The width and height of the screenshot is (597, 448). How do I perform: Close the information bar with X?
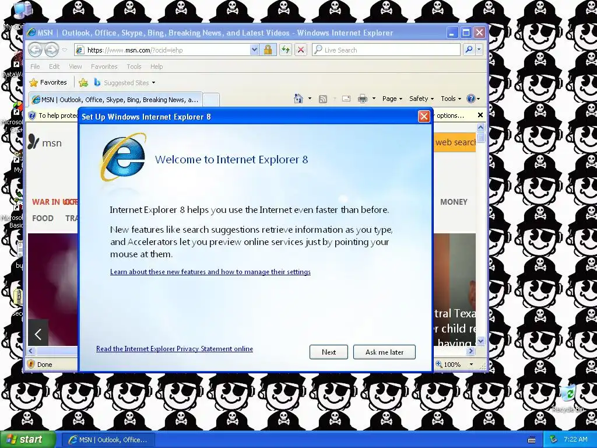click(x=480, y=115)
